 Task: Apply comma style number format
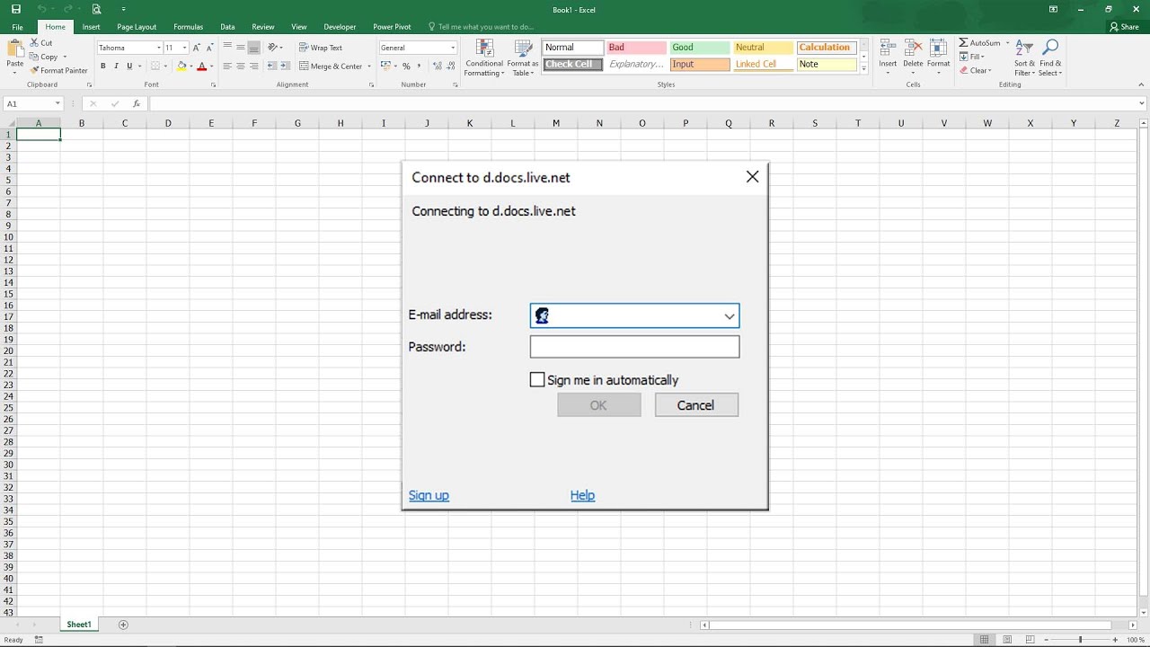tap(420, 66)
